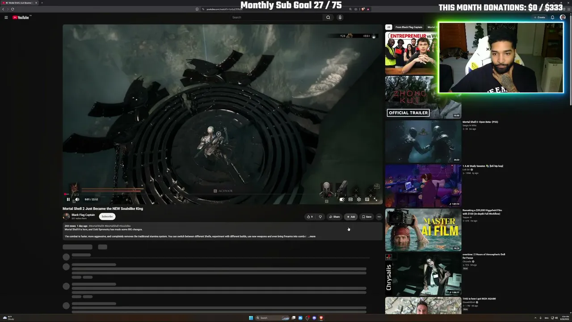This screenshot has height=322, width=572.
Task: Open the taskbar clock and date
Action: pos(565,318)
